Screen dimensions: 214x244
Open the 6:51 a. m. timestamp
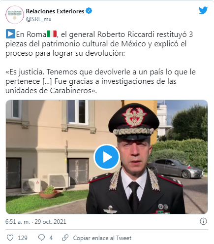pyautogui.click(x=18, y=222)
